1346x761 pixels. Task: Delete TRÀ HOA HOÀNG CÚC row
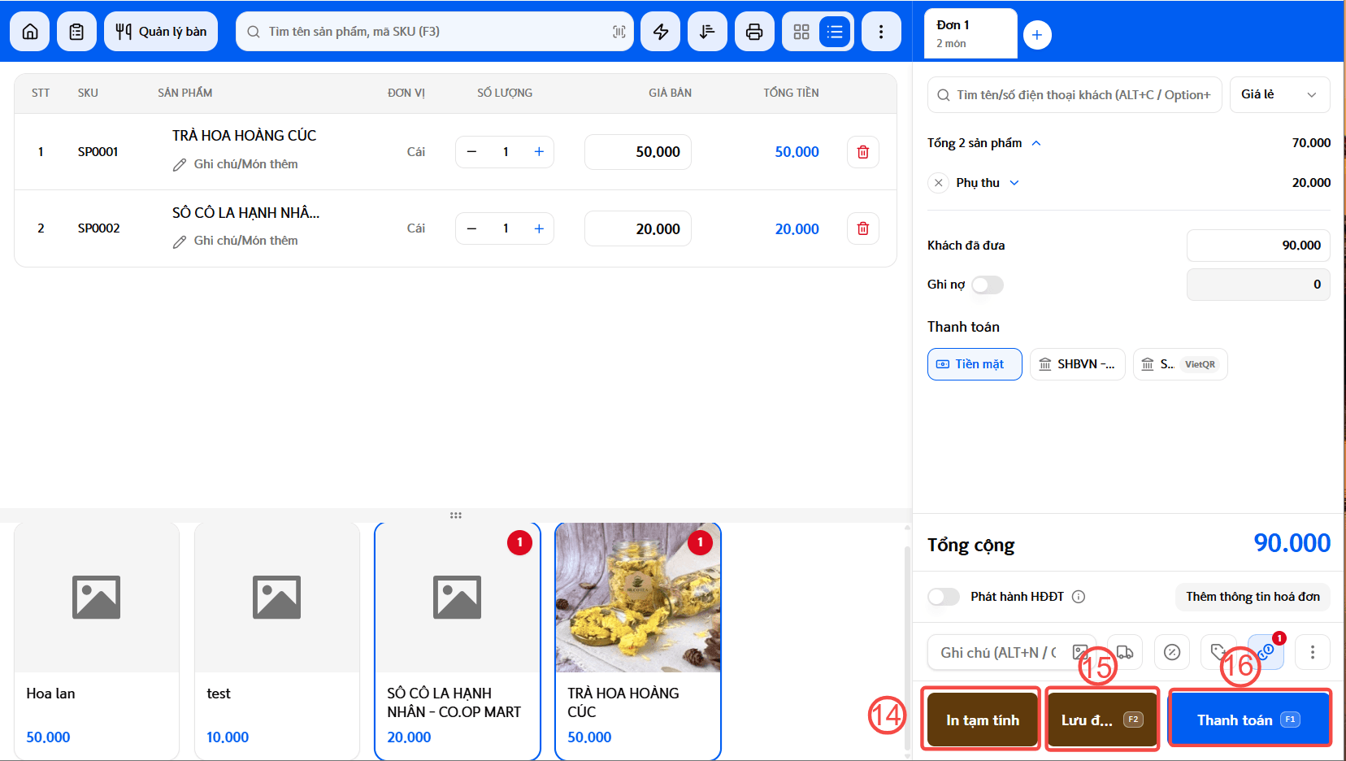pos(863,152)
